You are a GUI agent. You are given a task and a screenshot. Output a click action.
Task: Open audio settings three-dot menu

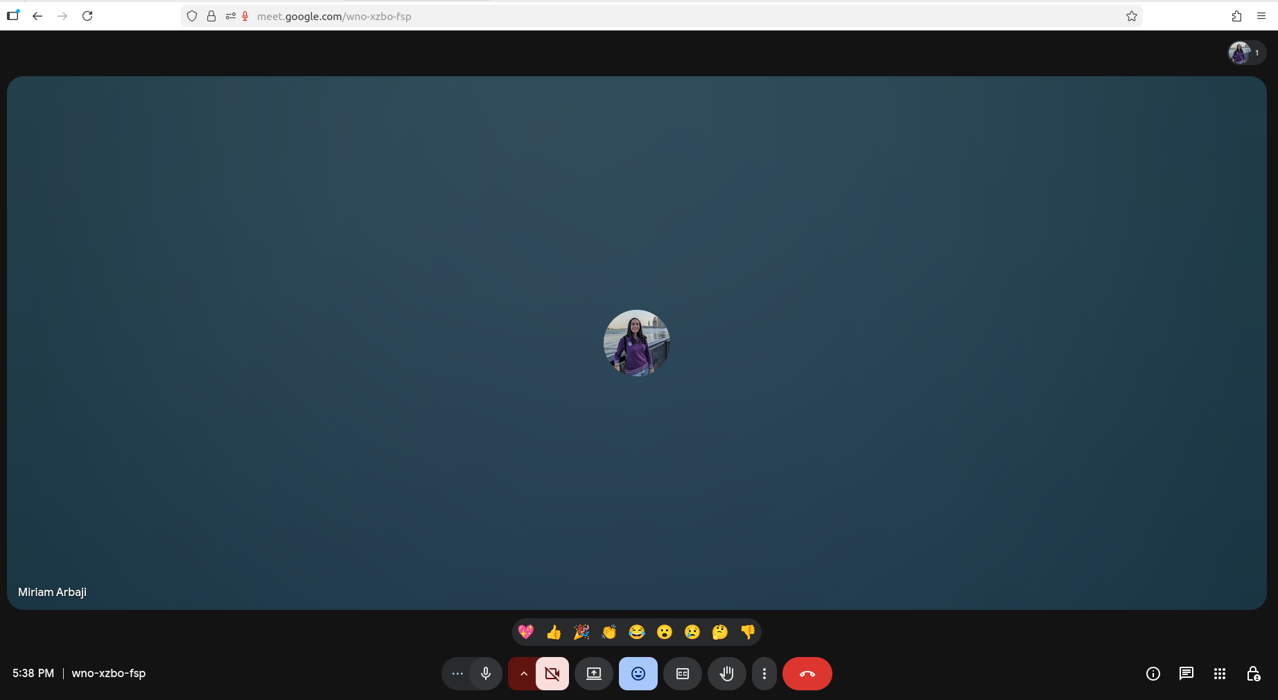[457, 674]
